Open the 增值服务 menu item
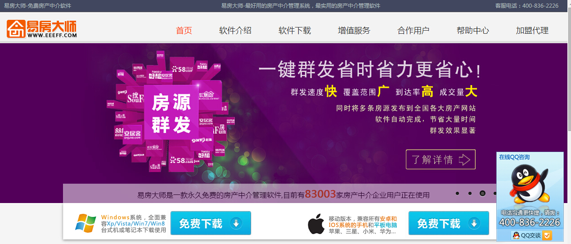The height and width of the screenshot is (244, 571). pyautogui.click(x=354, y=31)
